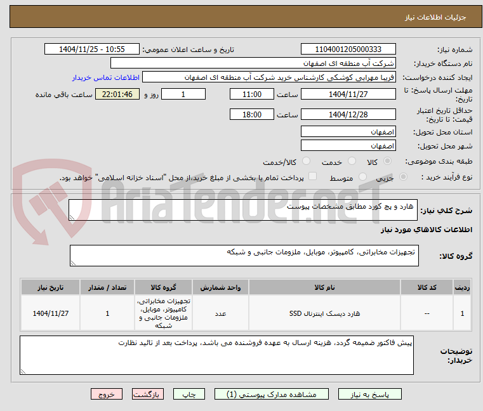Viewport: 483px width, 411px height.
Task: Click the واحد شمارش column header
Action: pos(220,287)
